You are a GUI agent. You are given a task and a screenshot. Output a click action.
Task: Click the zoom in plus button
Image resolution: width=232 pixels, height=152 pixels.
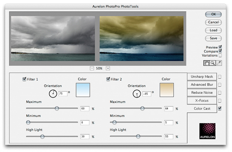coord(108,68)
